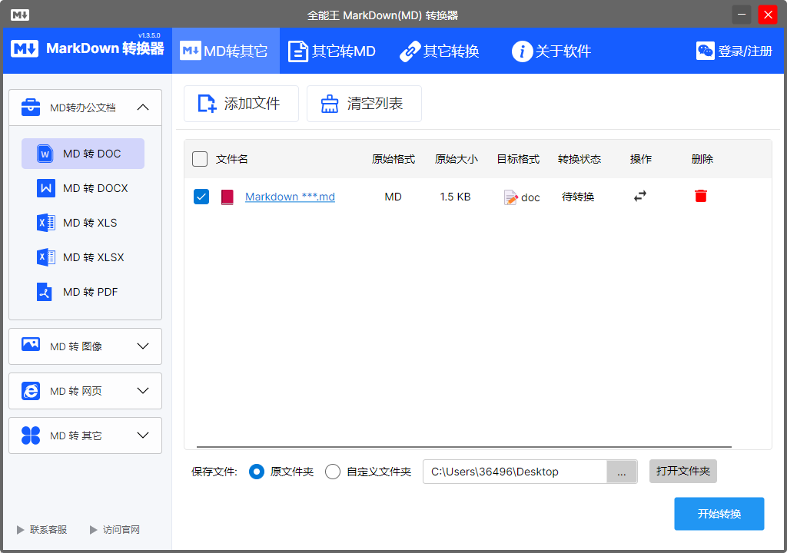Image resolution: width=787 pixels, height=553 pixels.
Task: Select the 自定义文件夹 radio button
Action: (x=333, y=472)
